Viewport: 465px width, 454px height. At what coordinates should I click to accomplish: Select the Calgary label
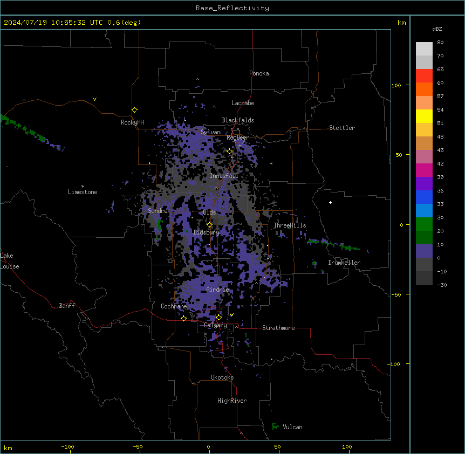215,325
